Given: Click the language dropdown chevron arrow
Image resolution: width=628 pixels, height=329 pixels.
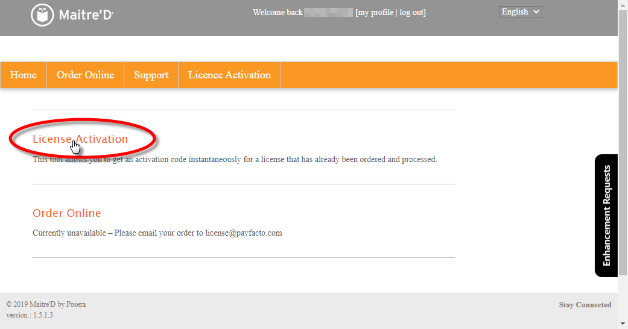Looking at the screenshot, I should tap(536, 12).
